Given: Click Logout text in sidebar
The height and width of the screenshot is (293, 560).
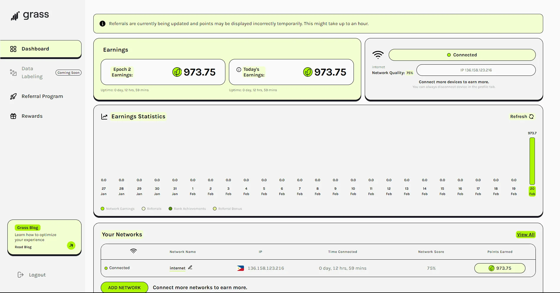Looking at the screenshot, I should tap(37, 275).
